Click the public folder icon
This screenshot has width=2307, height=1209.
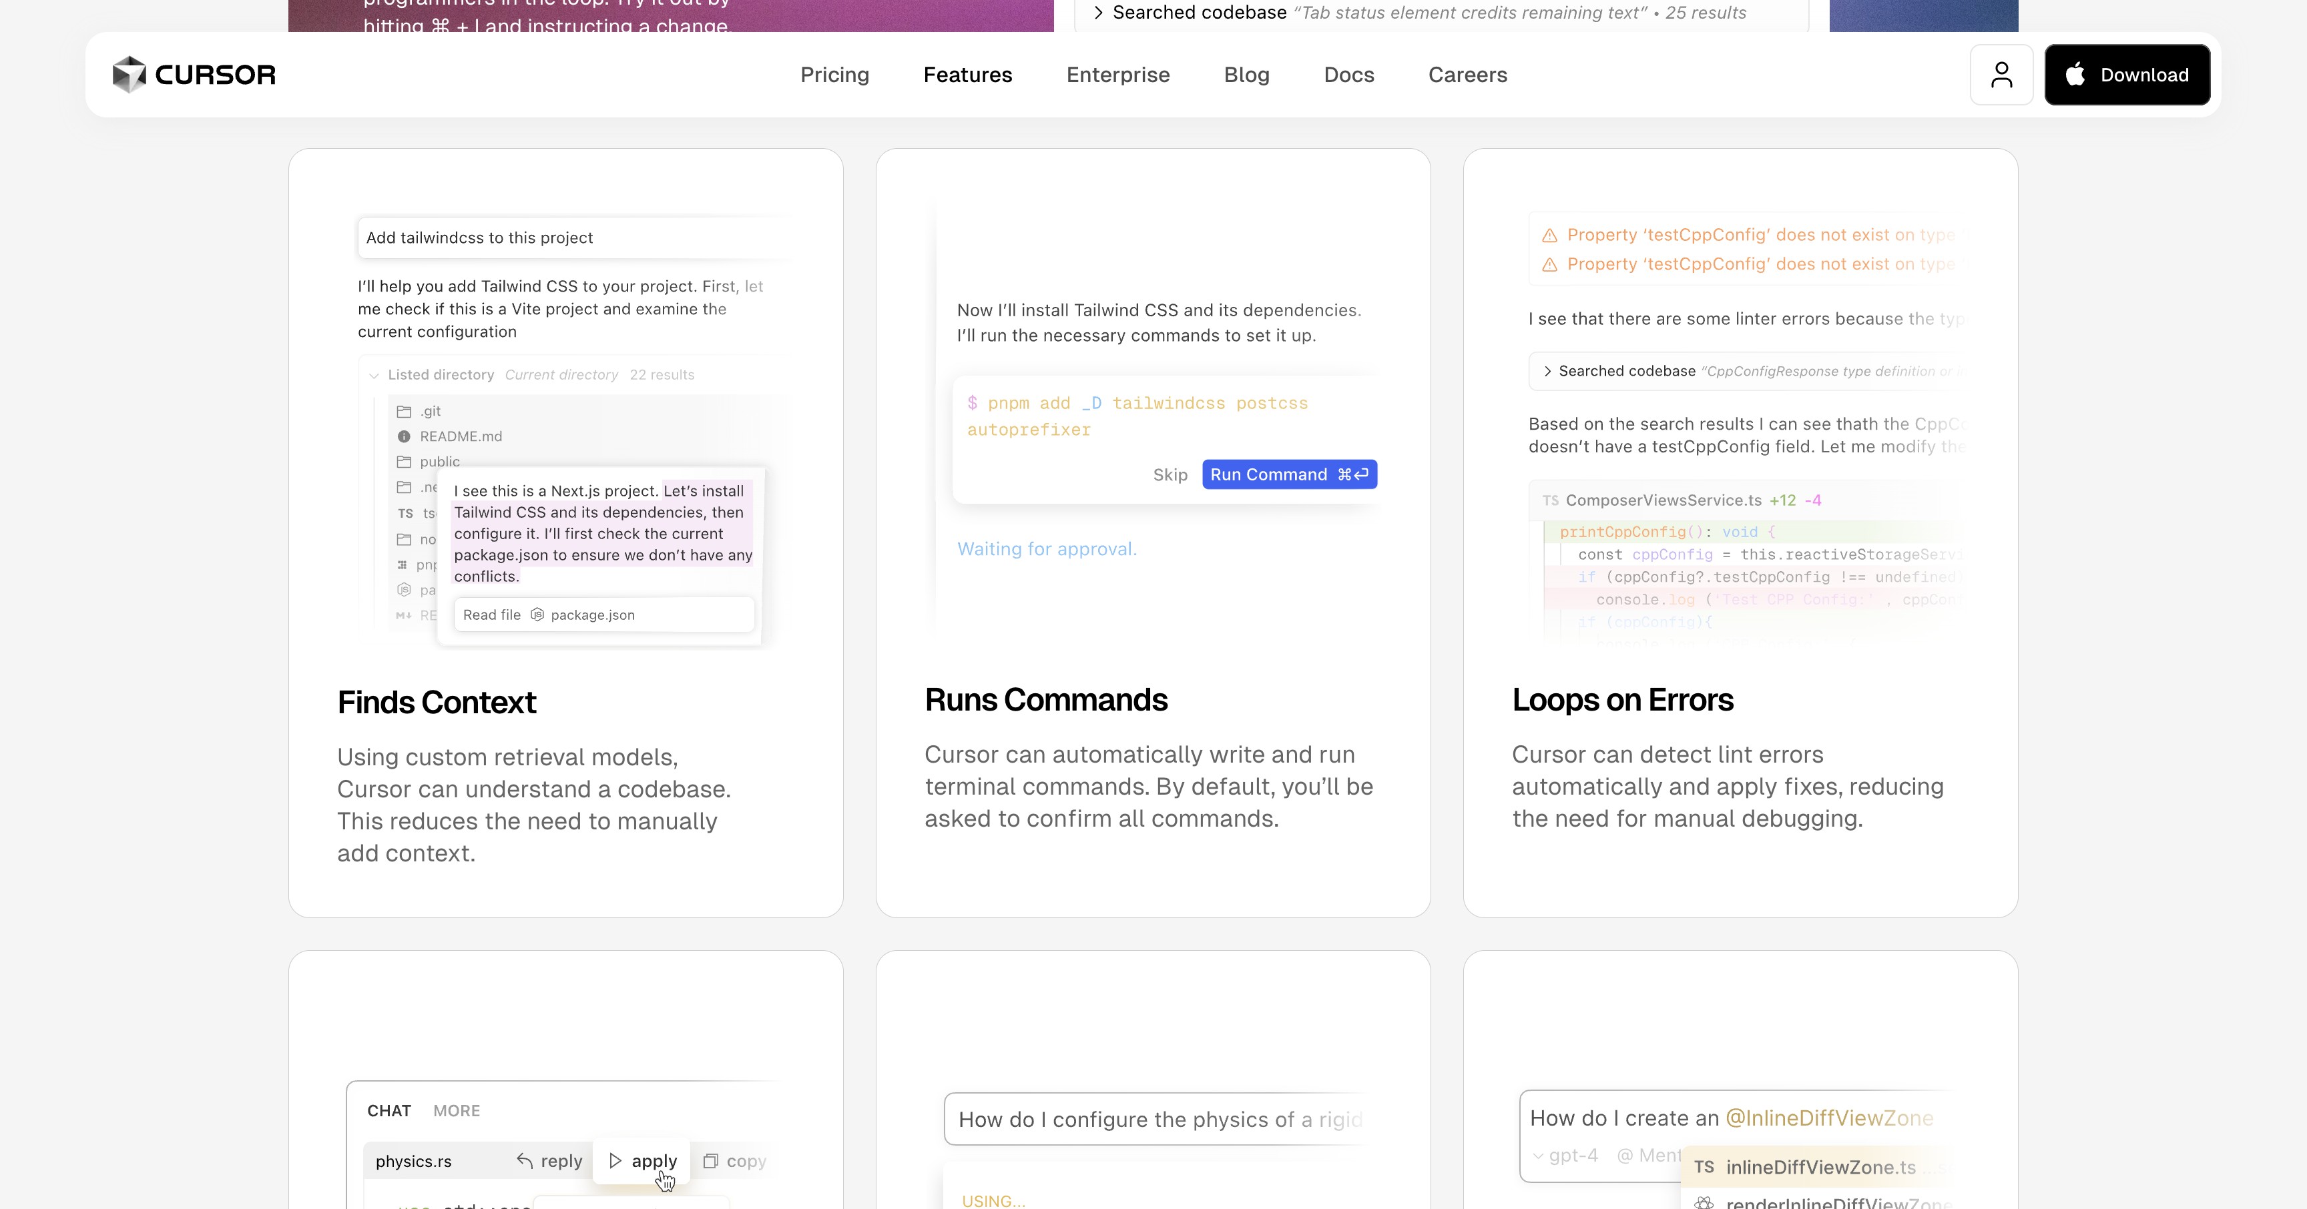(404, 462)
